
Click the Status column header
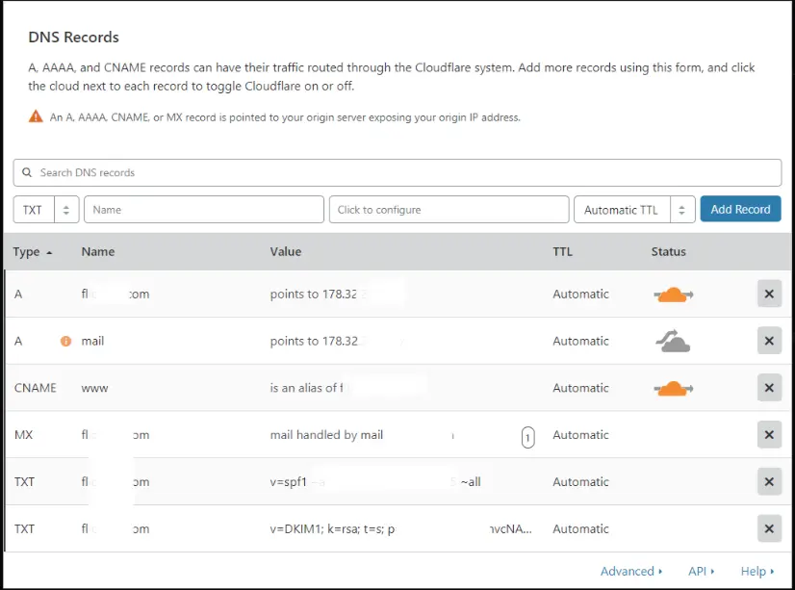[668, 251]
